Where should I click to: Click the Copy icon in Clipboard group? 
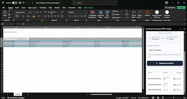point(9,15)
